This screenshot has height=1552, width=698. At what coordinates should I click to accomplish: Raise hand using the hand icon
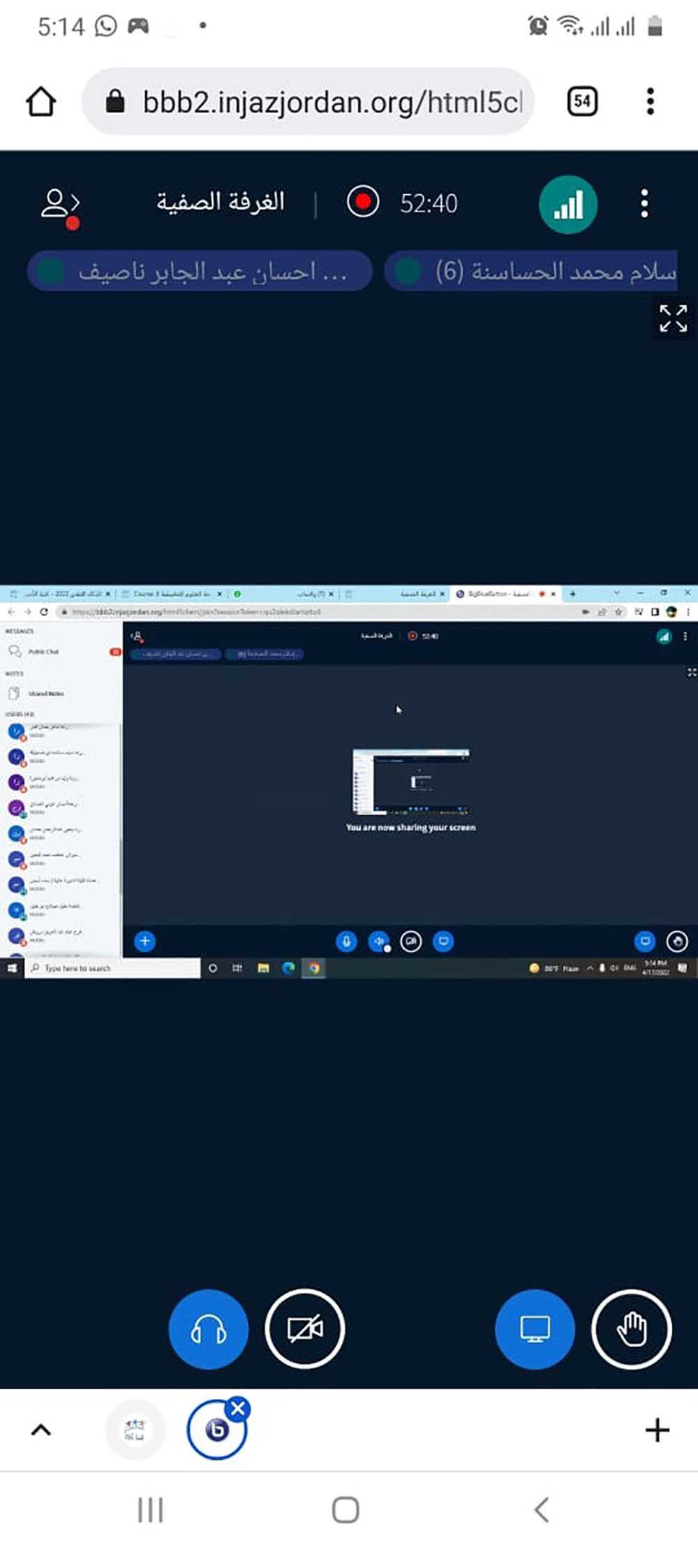[x=632, y=1329]
